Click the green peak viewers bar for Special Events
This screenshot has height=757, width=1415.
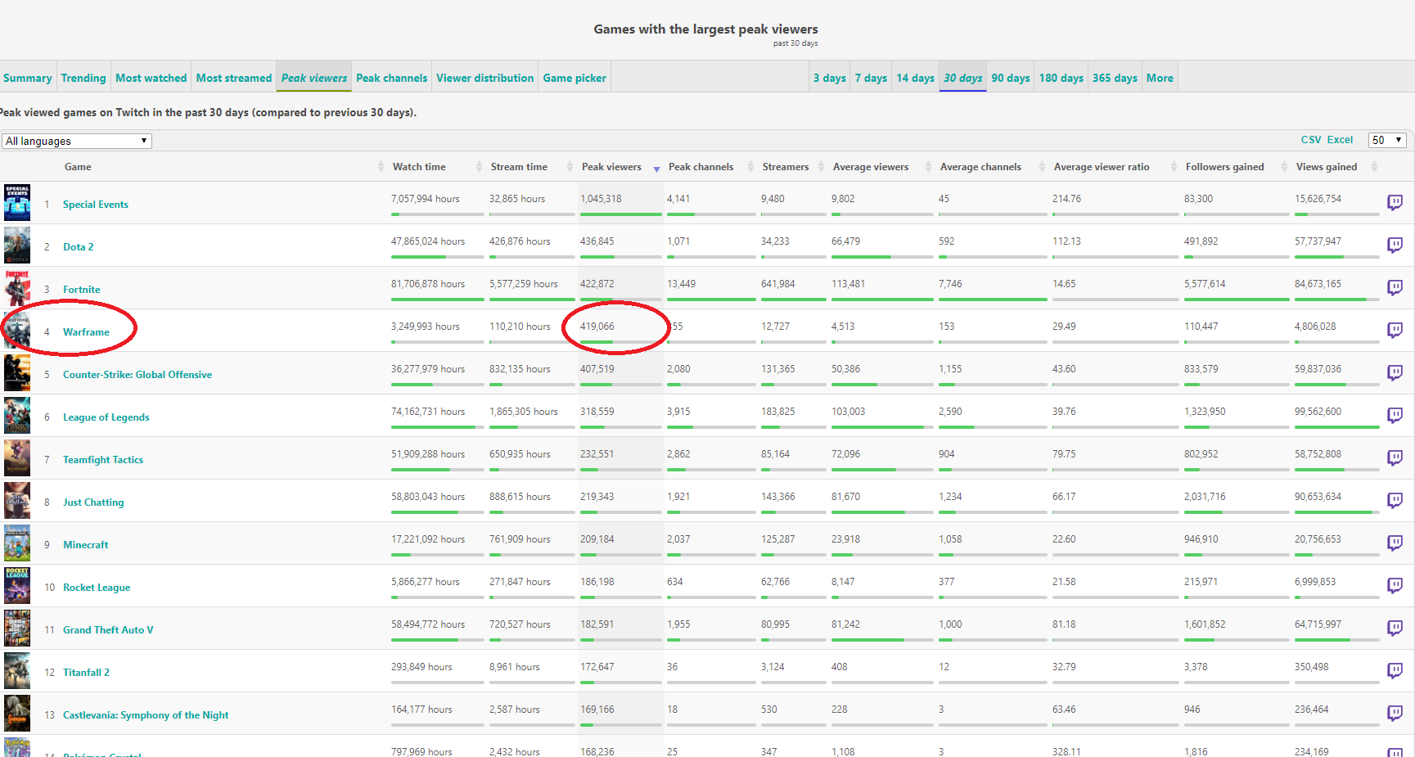click(620, 214)
